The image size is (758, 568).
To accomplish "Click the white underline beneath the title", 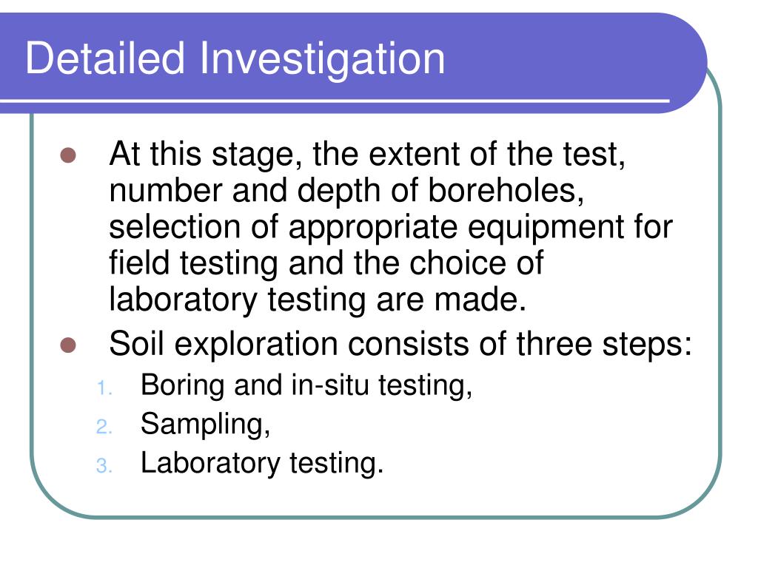I will [335, 101].
